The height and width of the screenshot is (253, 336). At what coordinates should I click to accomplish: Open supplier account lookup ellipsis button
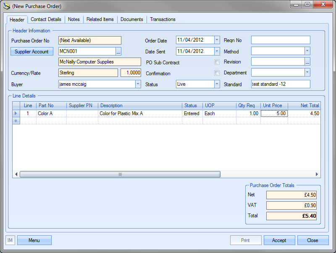[x=118, y=52]
